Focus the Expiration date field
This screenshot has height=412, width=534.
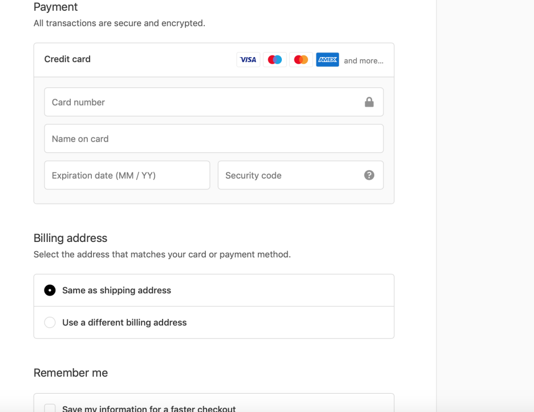click(x=127, y=175)
